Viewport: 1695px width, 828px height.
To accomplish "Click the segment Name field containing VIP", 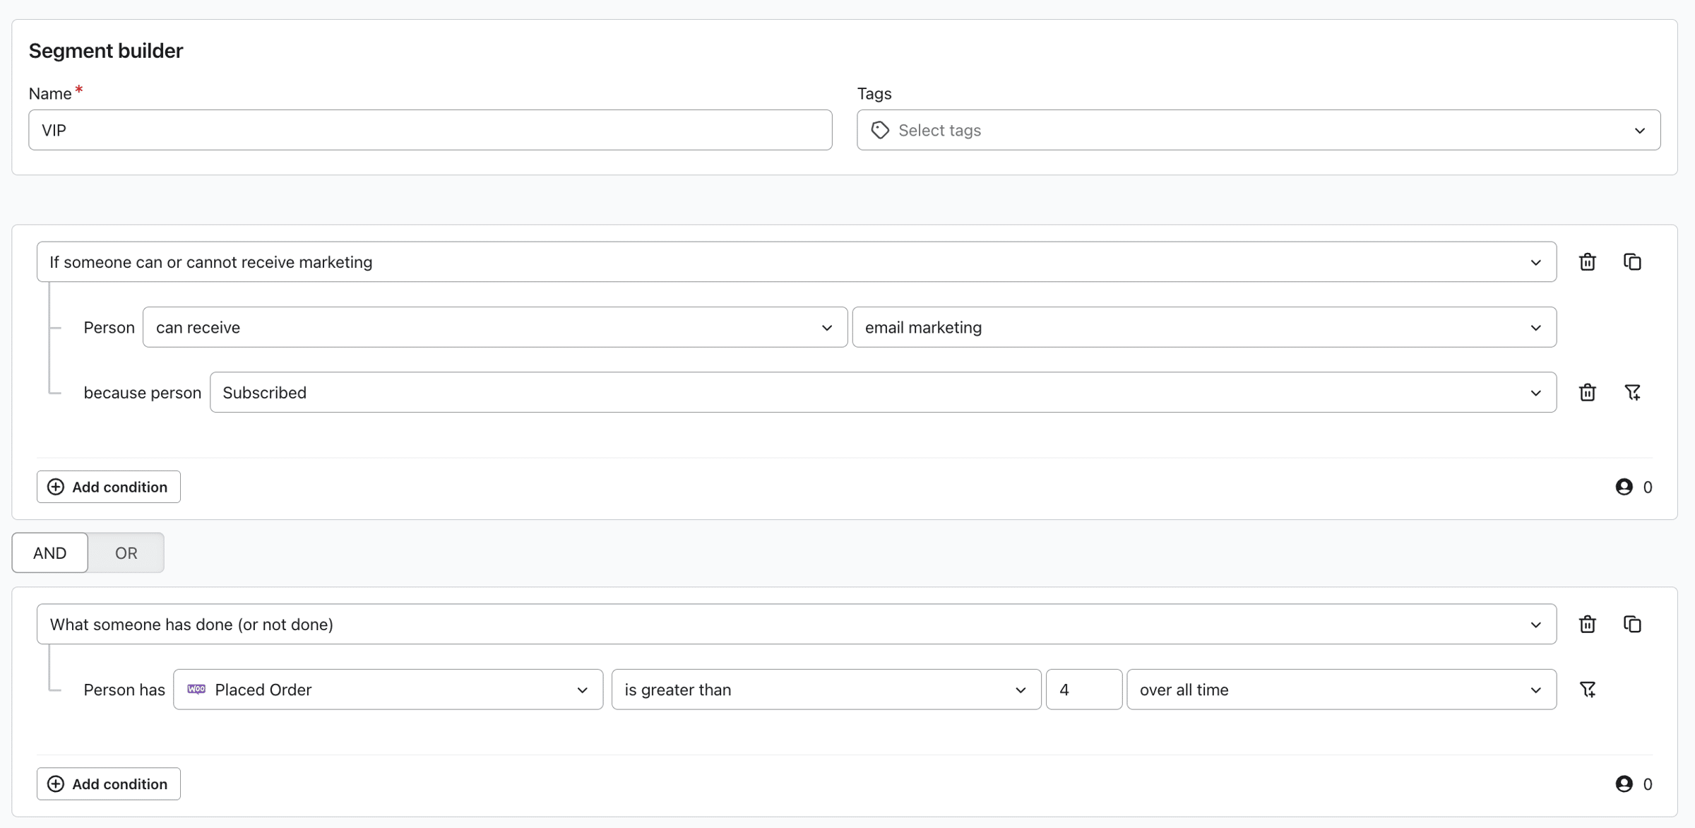I will pos(429,130).
